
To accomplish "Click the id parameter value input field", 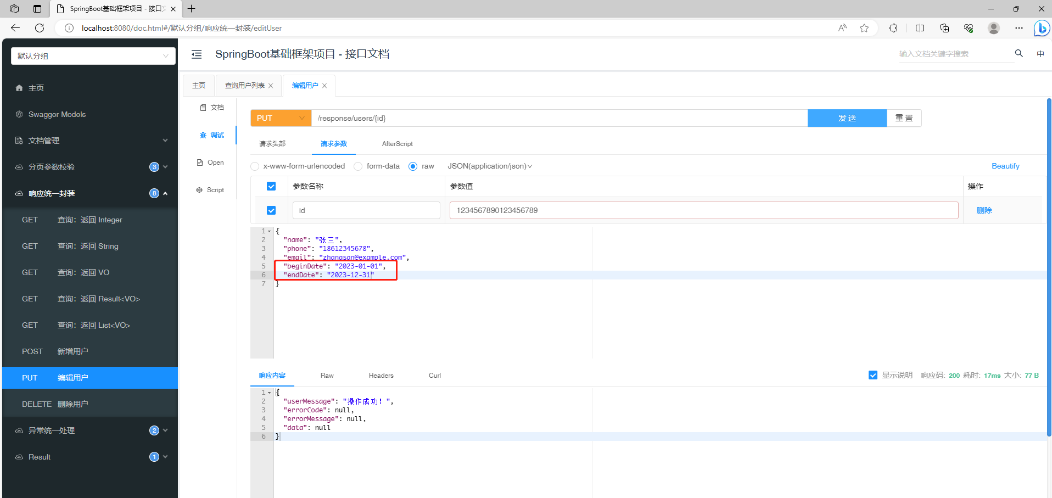I will [703, 210].
